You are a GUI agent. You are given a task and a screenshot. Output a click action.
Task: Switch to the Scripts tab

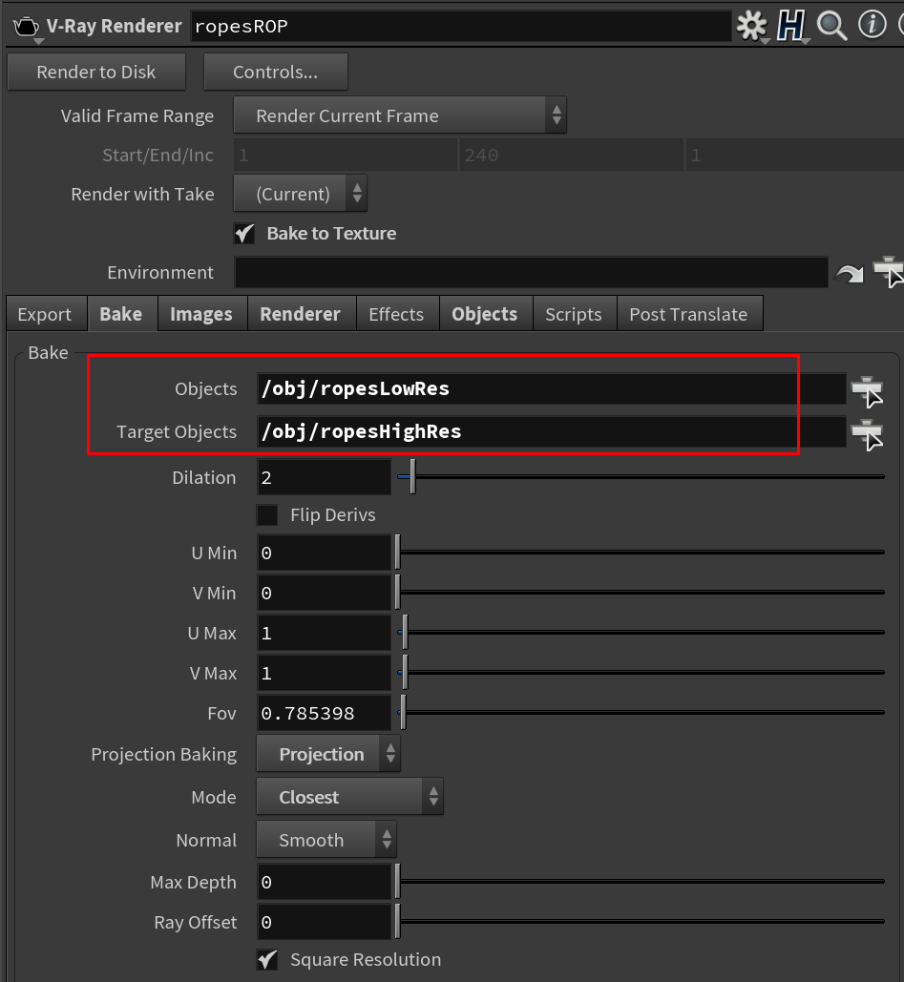pyautogui.click(x=573, y=314)
